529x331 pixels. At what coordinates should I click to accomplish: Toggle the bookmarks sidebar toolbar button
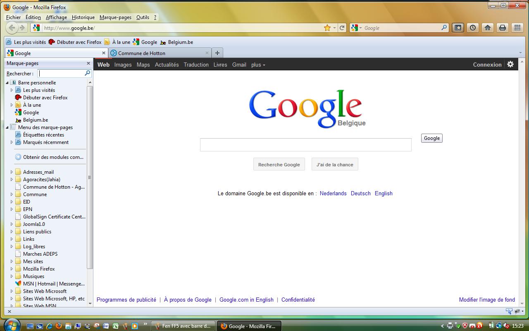coord(458,28)
